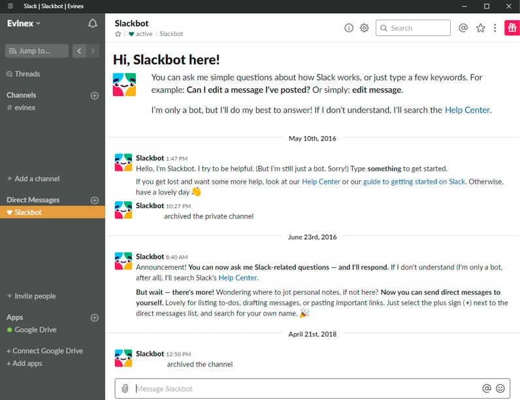Maximize the Slack window
The height and width of the screenshot is (400, 520).
(487, 6)
